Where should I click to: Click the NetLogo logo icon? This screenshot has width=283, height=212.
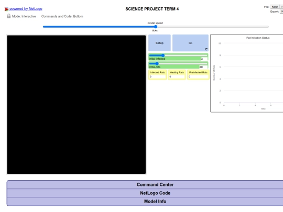(x=6, y=9)
